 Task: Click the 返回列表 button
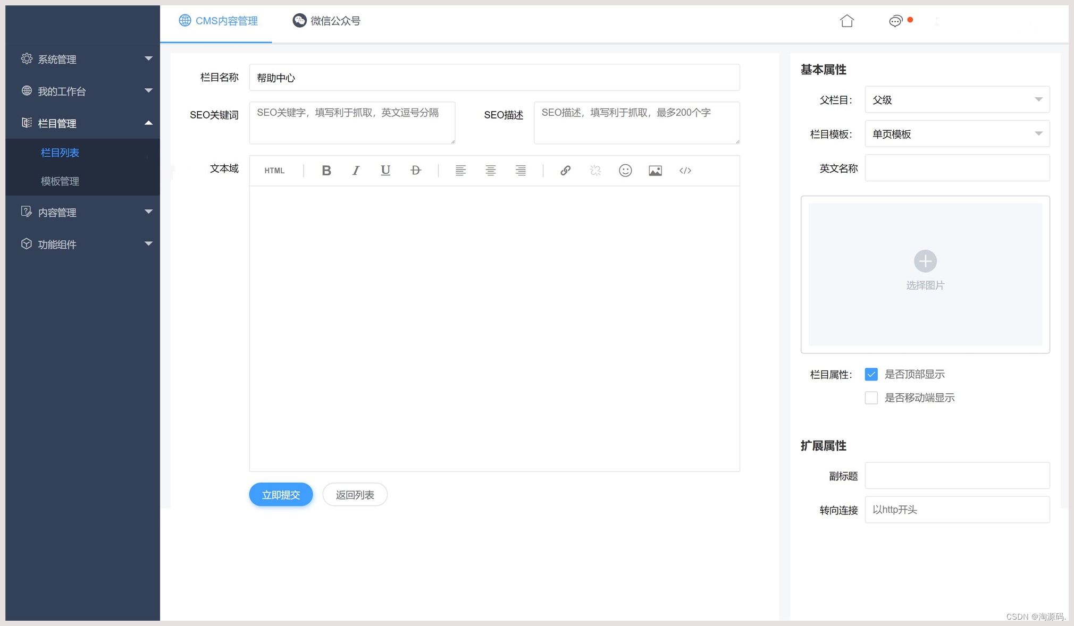(x=355, y=495)
